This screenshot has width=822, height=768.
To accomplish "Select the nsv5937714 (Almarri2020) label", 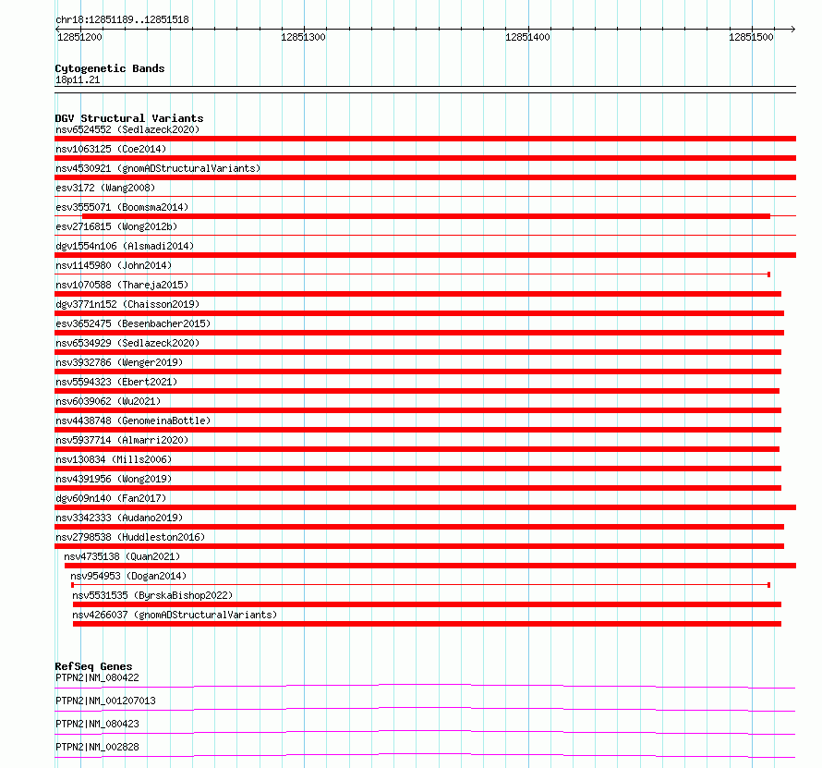I will tap(122, 440).
